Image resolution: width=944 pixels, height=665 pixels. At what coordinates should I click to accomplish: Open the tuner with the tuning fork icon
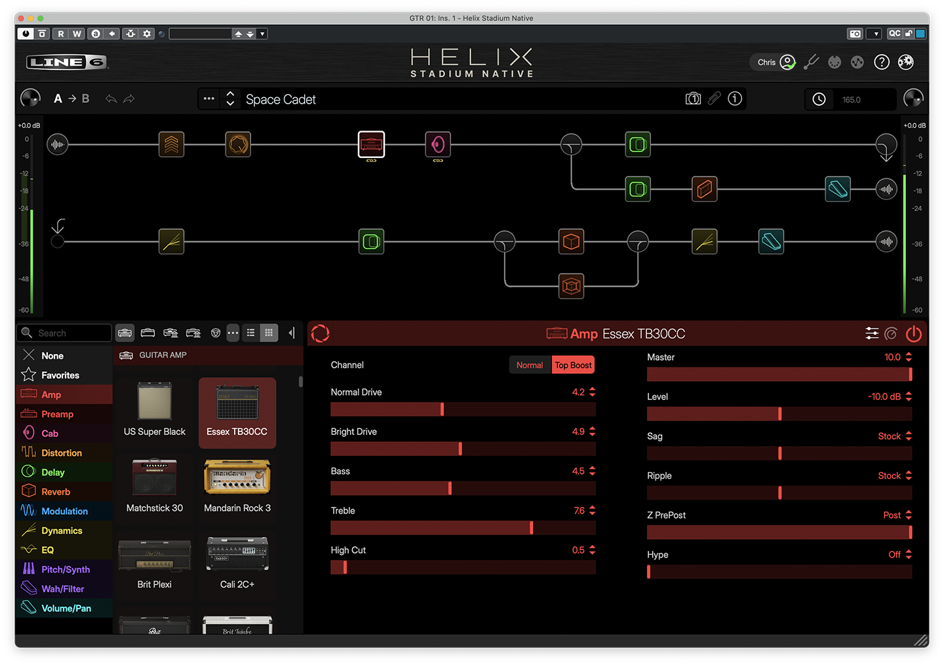pyautogui.click(x=812, y=62)
